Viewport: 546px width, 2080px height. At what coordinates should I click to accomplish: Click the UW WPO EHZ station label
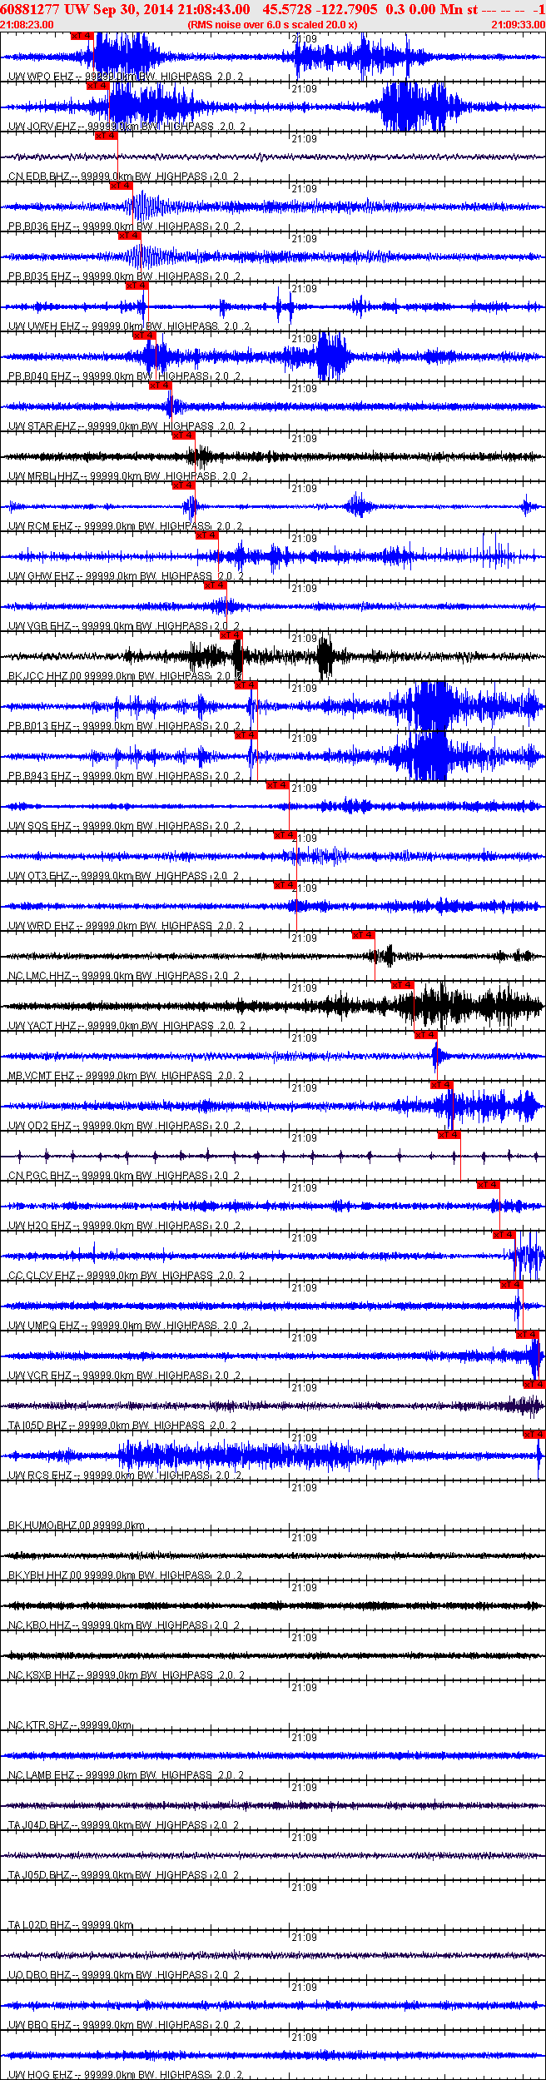[126, 77]
